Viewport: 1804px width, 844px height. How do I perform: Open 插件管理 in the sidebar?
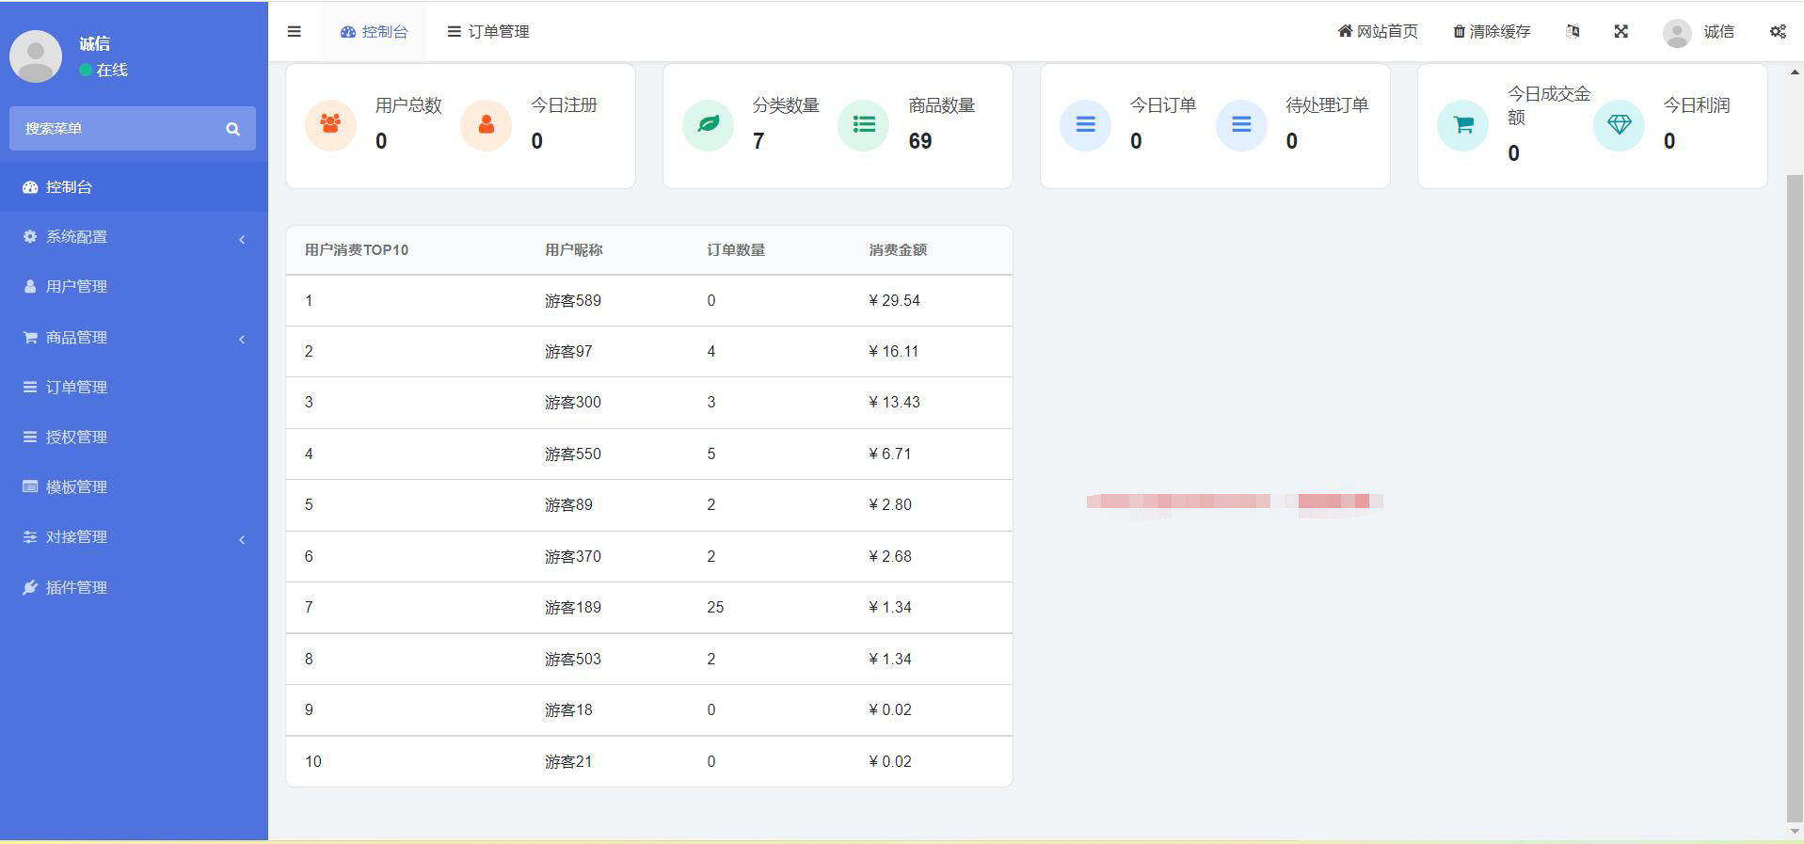pos(134,587)
